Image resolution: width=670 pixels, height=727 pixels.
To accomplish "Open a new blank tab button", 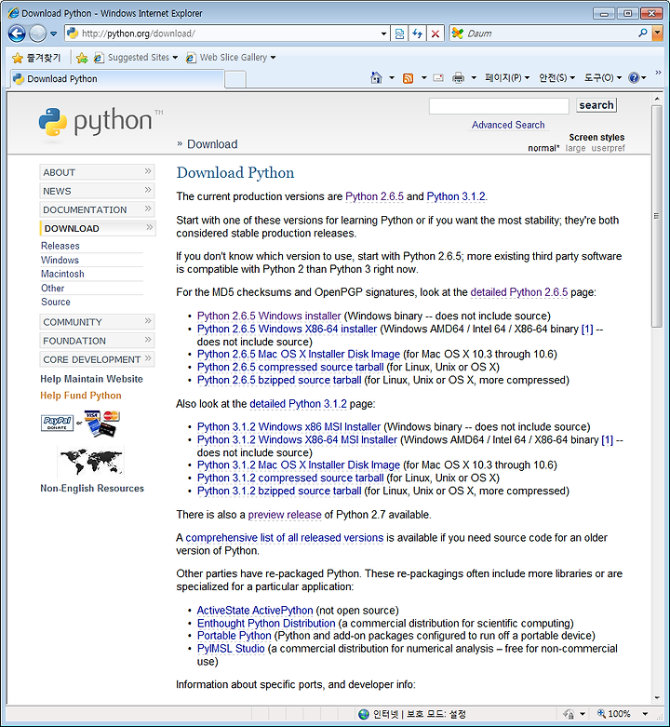I will 235,79.
